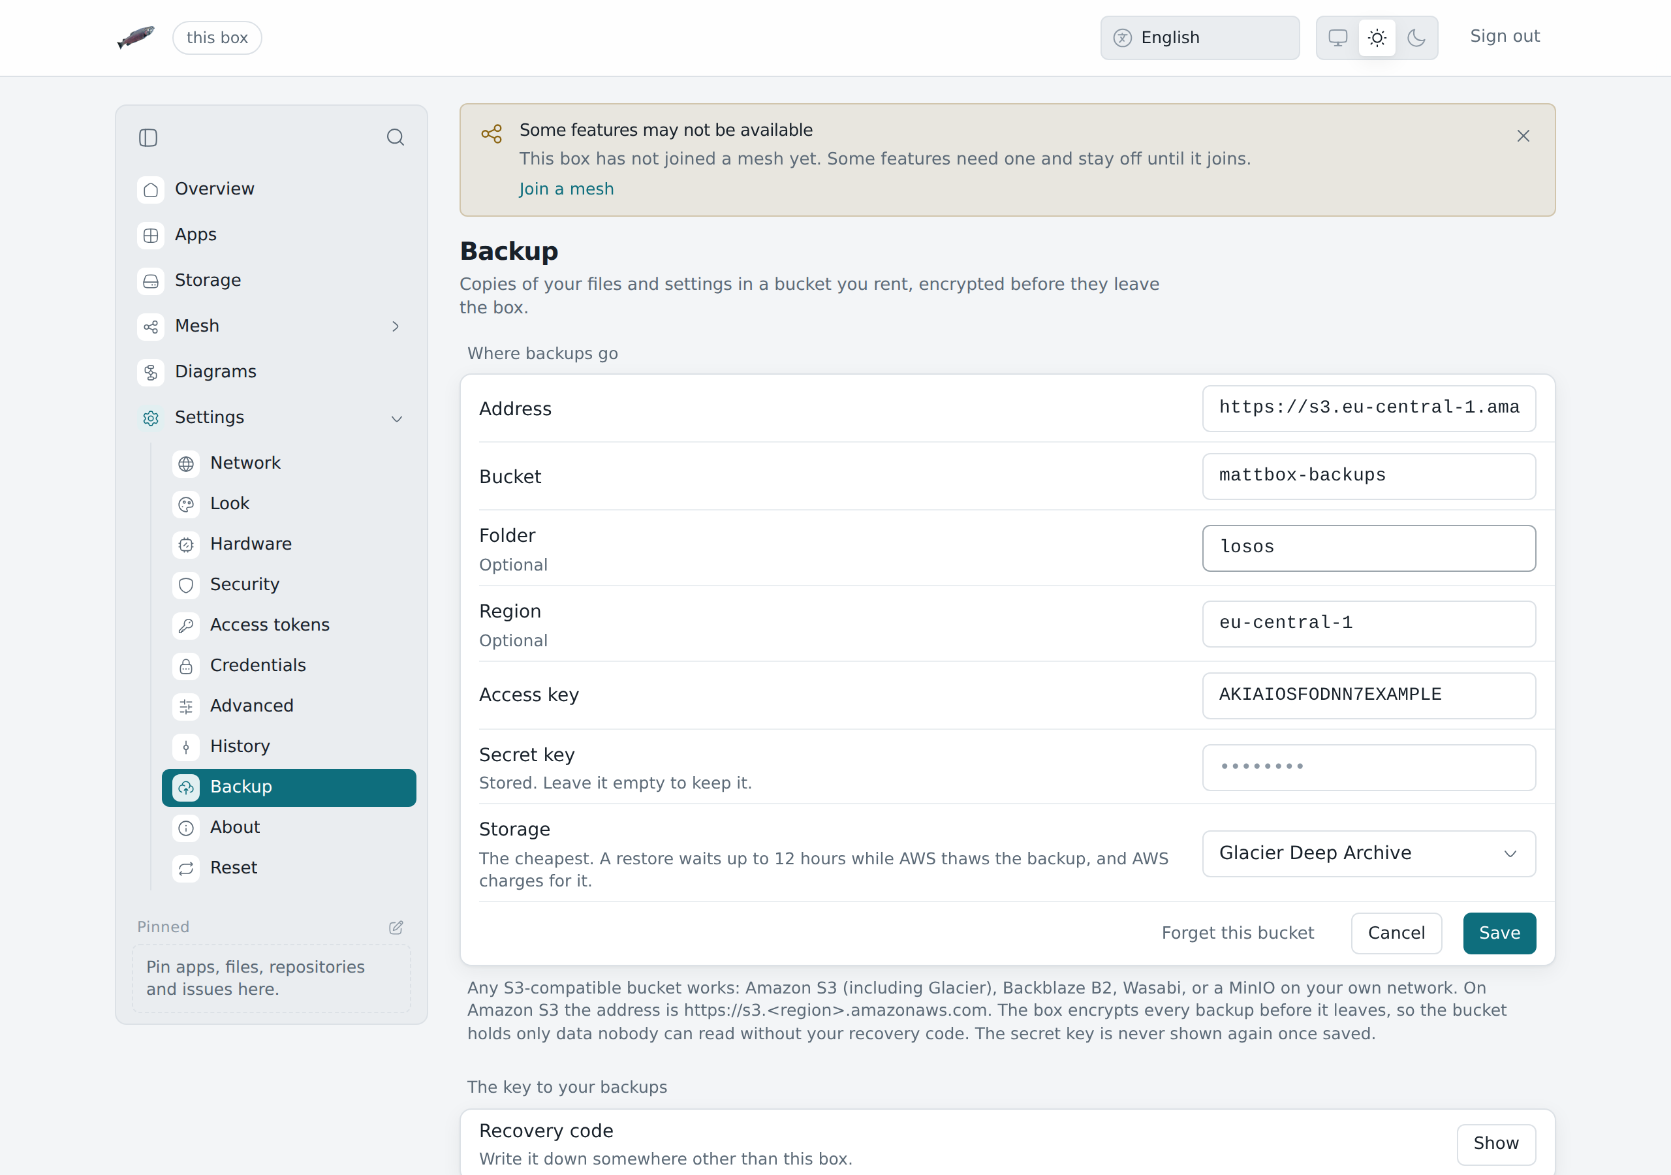1671x1175 pixels.
Task: Click the Region input field
Action: click(1368, 624)
